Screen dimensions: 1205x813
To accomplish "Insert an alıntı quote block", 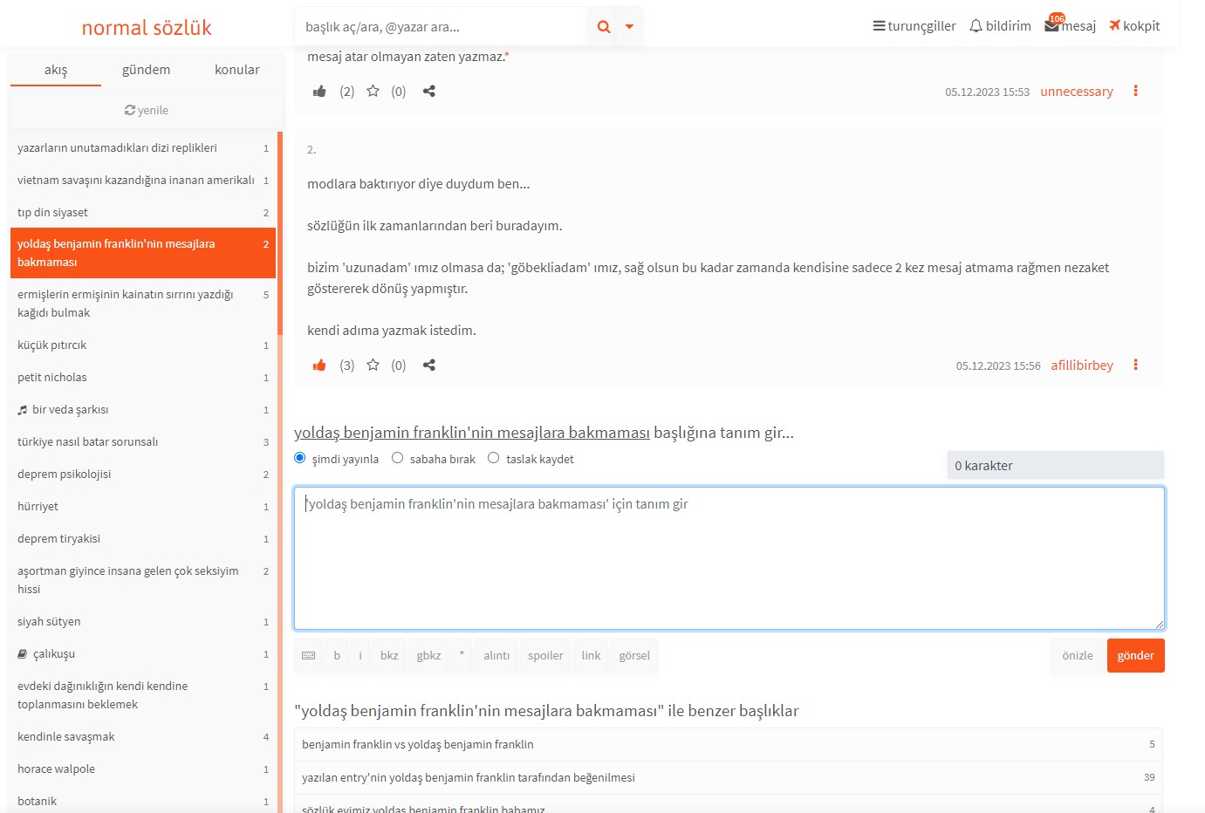I will [496, 656].
